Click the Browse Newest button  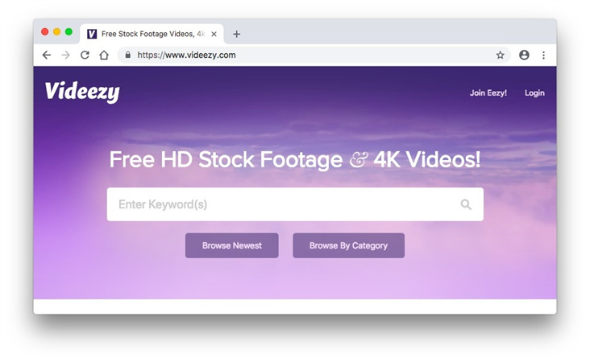click(232, 245)
